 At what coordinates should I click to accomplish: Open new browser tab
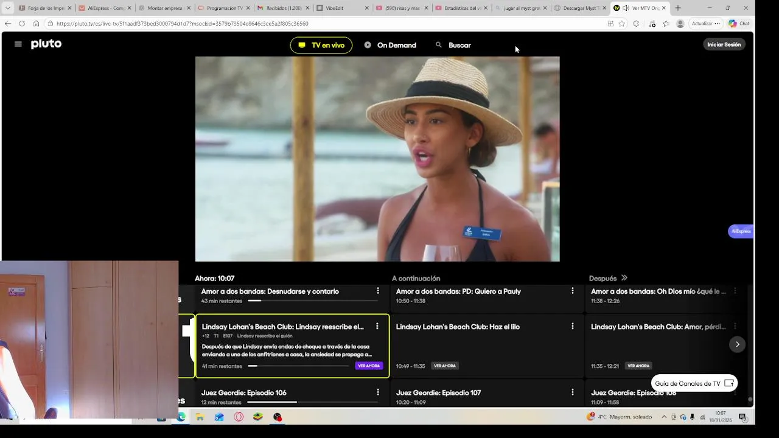pyautogui.click(x=678, y=8)
